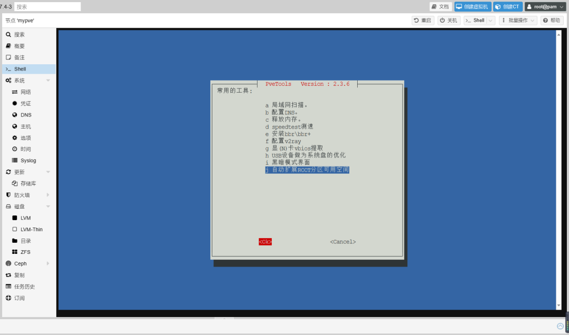Click the 帮助 help button
The height and width of the screenshot is (335, 569).
[x=552, y=21]
